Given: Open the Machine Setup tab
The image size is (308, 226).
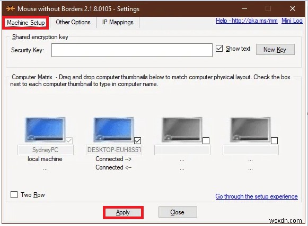Looking at the screenshot, I should (26, 23).
